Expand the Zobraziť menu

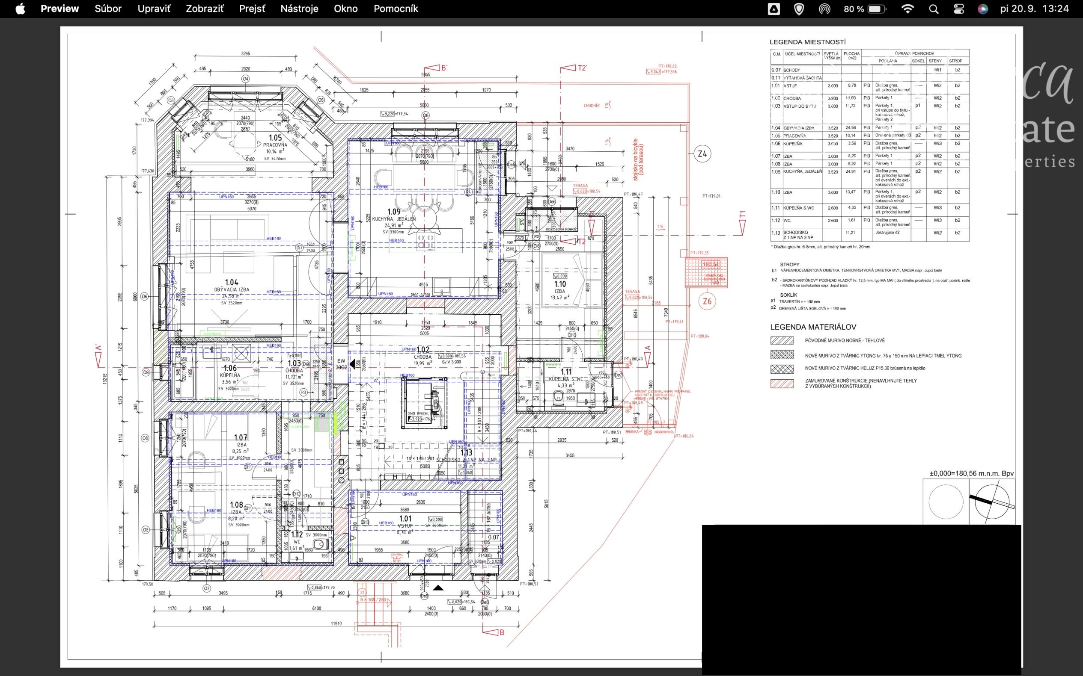coord(205,9)
